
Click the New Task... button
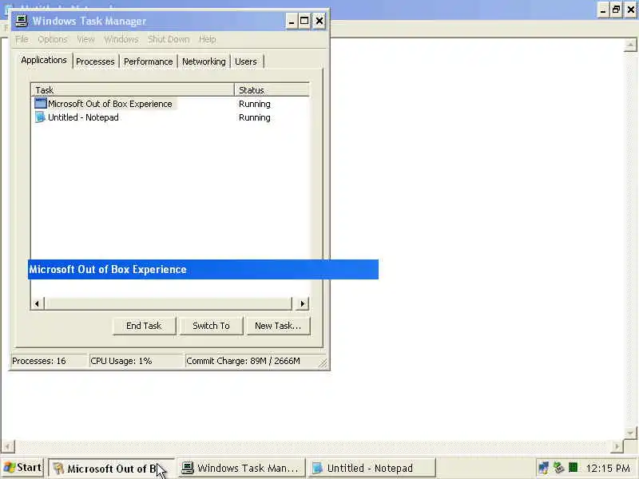(x=278, y=326)
